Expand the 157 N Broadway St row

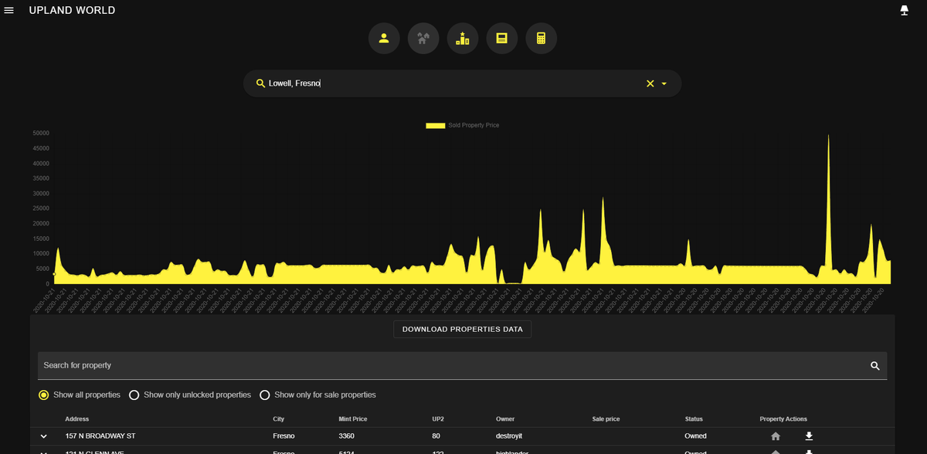point(44,436)
